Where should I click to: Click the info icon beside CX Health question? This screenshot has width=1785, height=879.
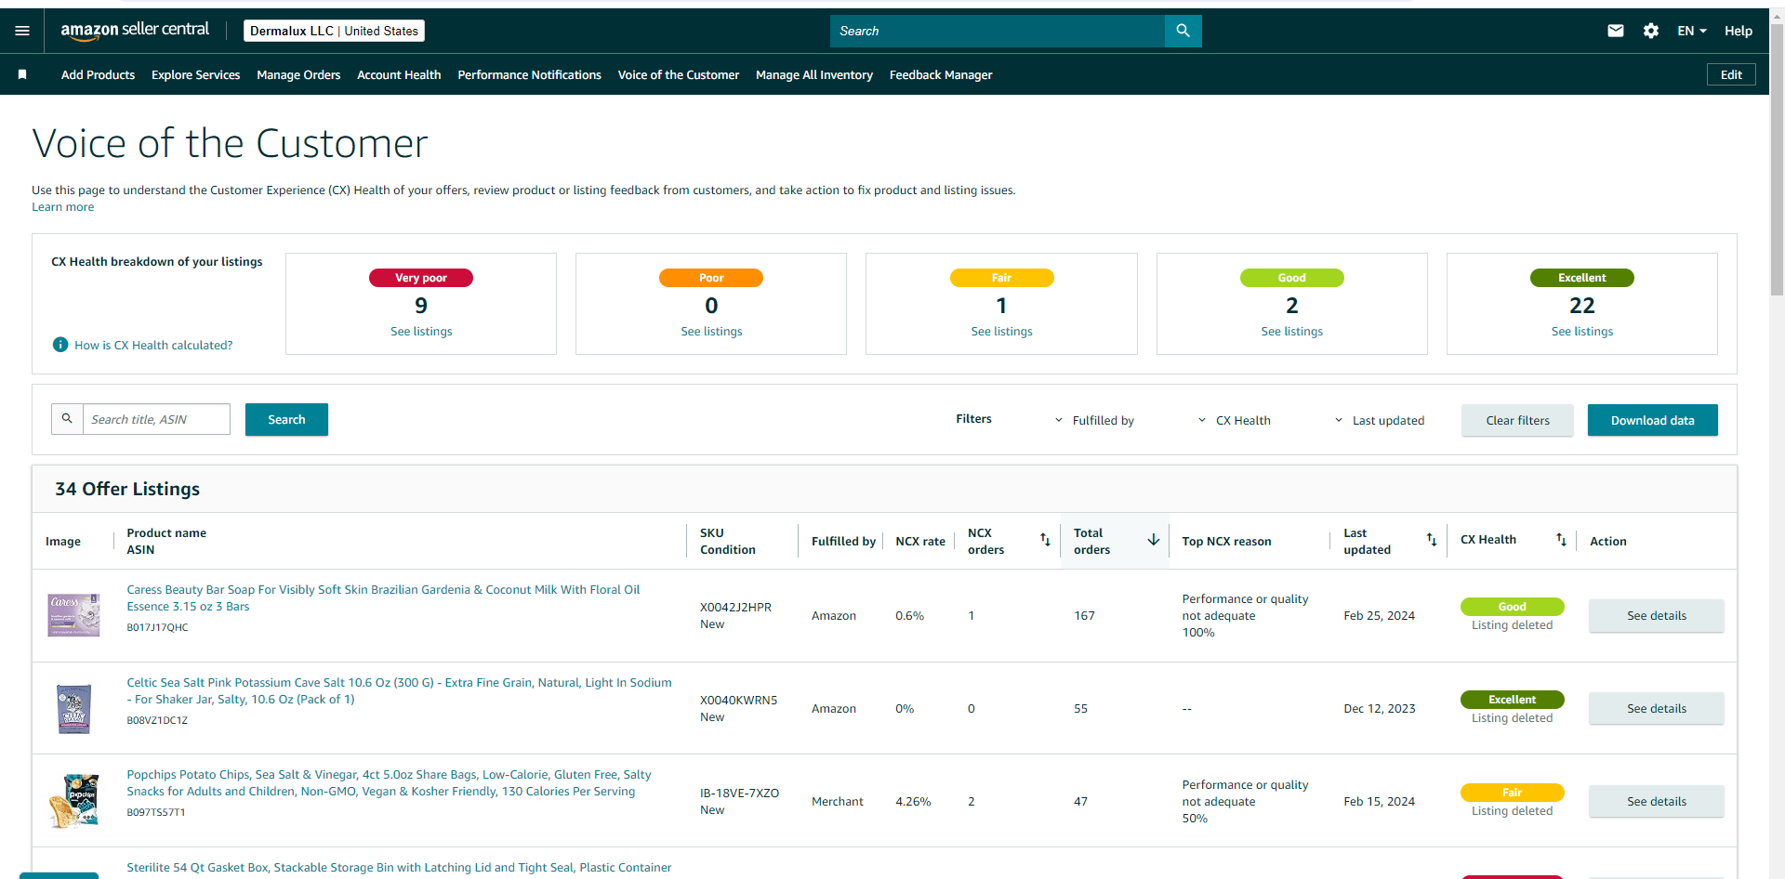60,345
